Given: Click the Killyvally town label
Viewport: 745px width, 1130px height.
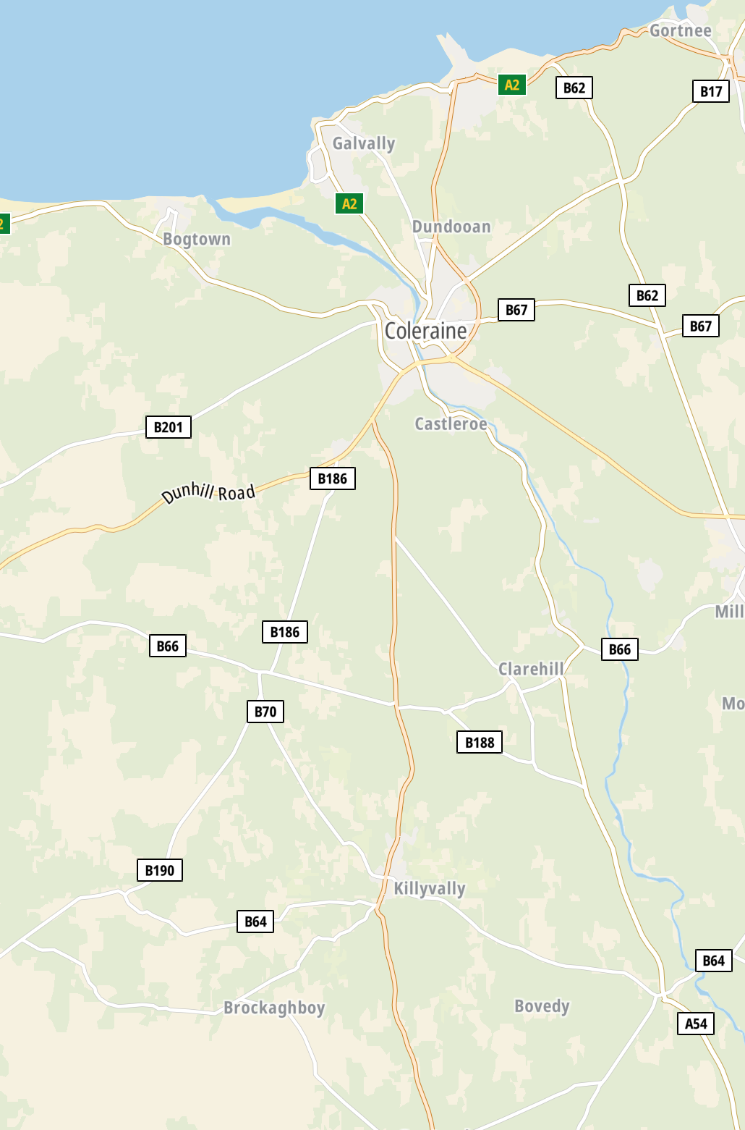Looking at the screenshot, I should click(430, 888).
